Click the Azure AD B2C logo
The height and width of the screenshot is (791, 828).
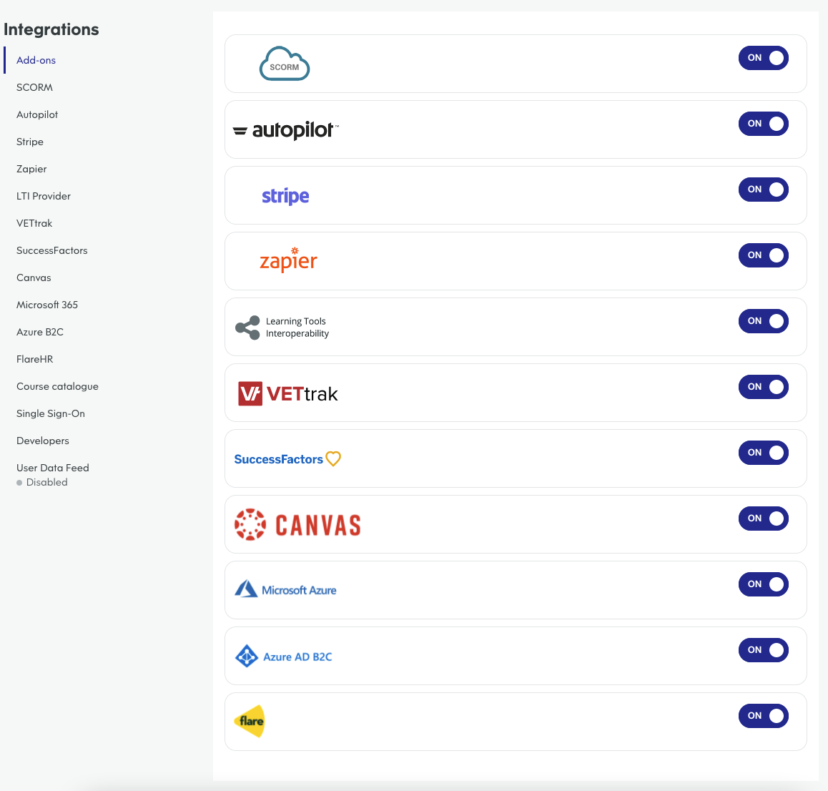[284, 657]
